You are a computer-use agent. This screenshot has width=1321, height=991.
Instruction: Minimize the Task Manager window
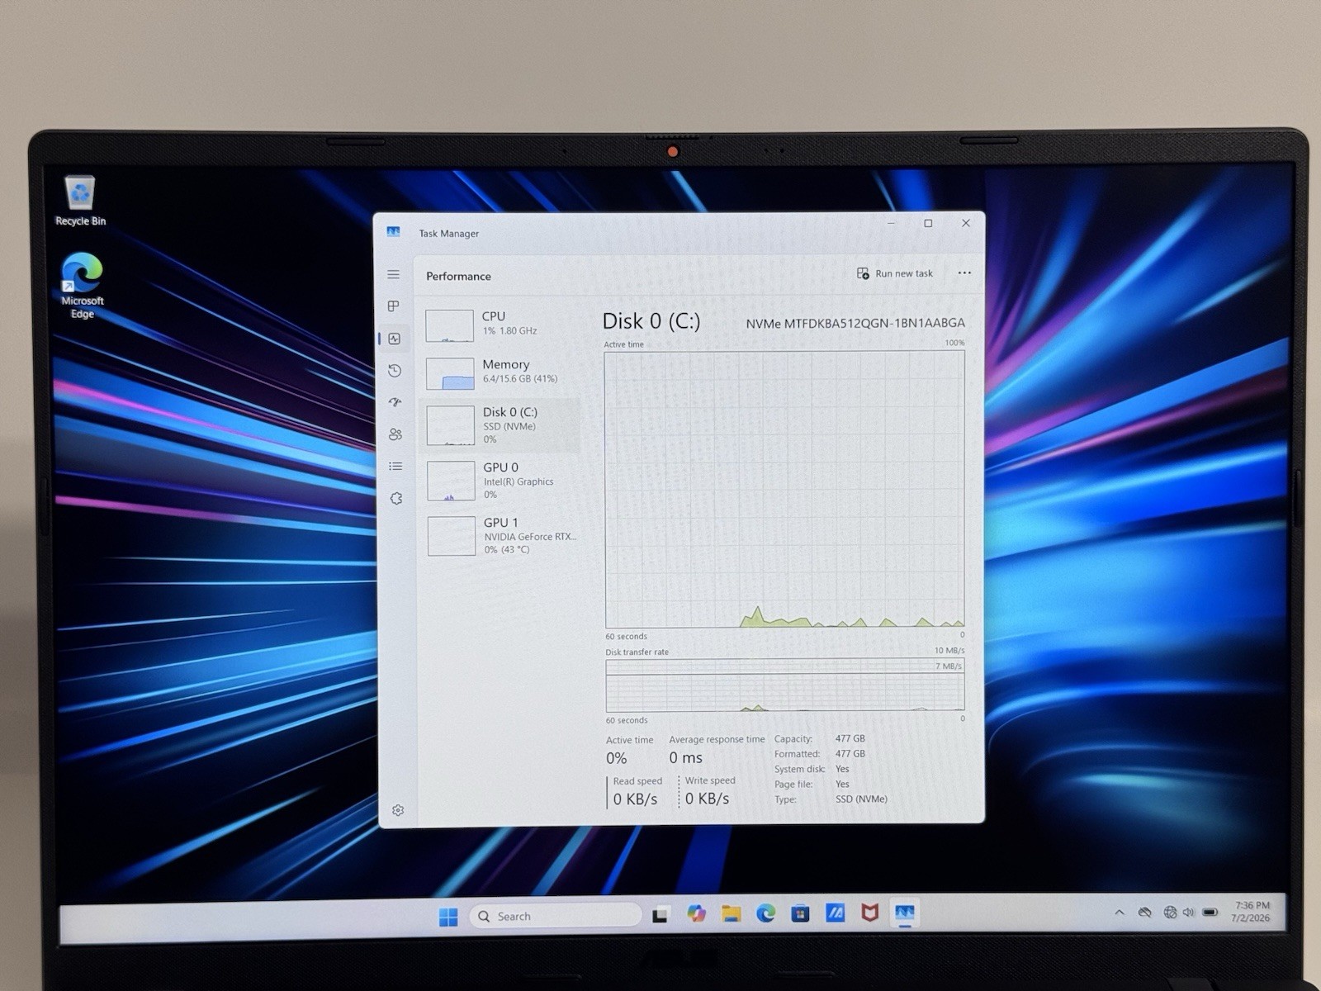pos(892,223)
